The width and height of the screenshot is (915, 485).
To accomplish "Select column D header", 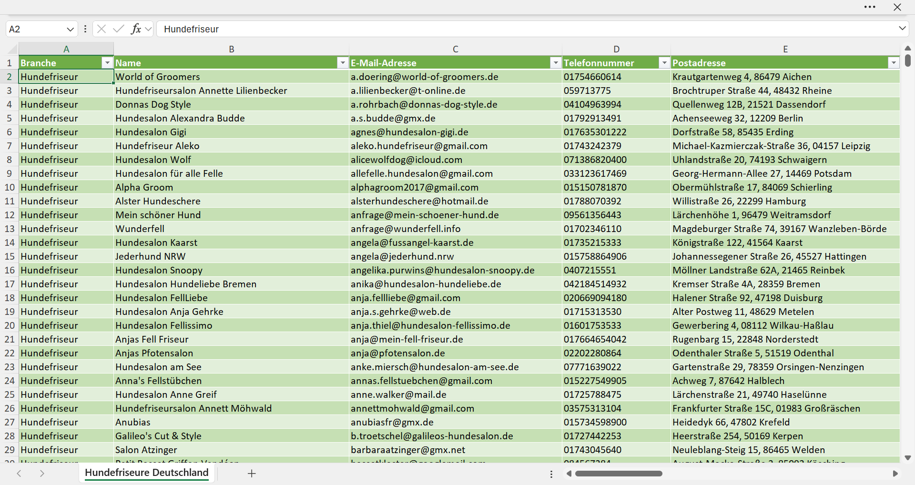I will (617, 49).
